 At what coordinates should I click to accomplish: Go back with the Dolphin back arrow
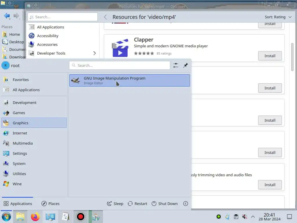pos(7,16)
